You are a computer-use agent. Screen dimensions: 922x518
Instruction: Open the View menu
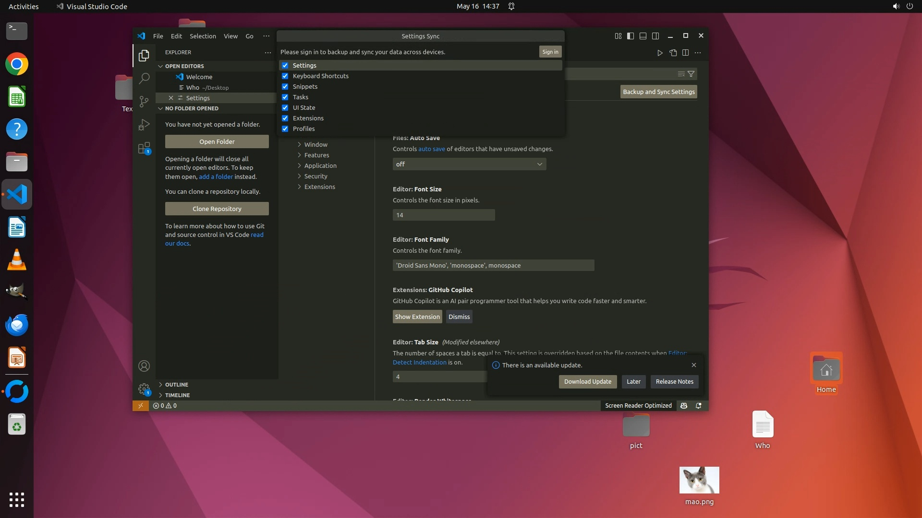[x=230, y=36]
